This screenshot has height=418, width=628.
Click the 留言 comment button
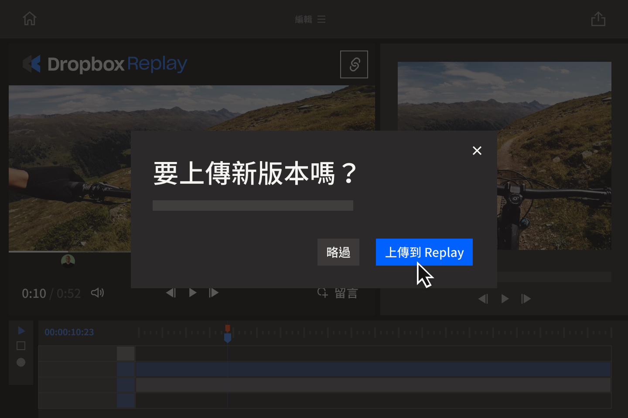(x=338, y=293)
